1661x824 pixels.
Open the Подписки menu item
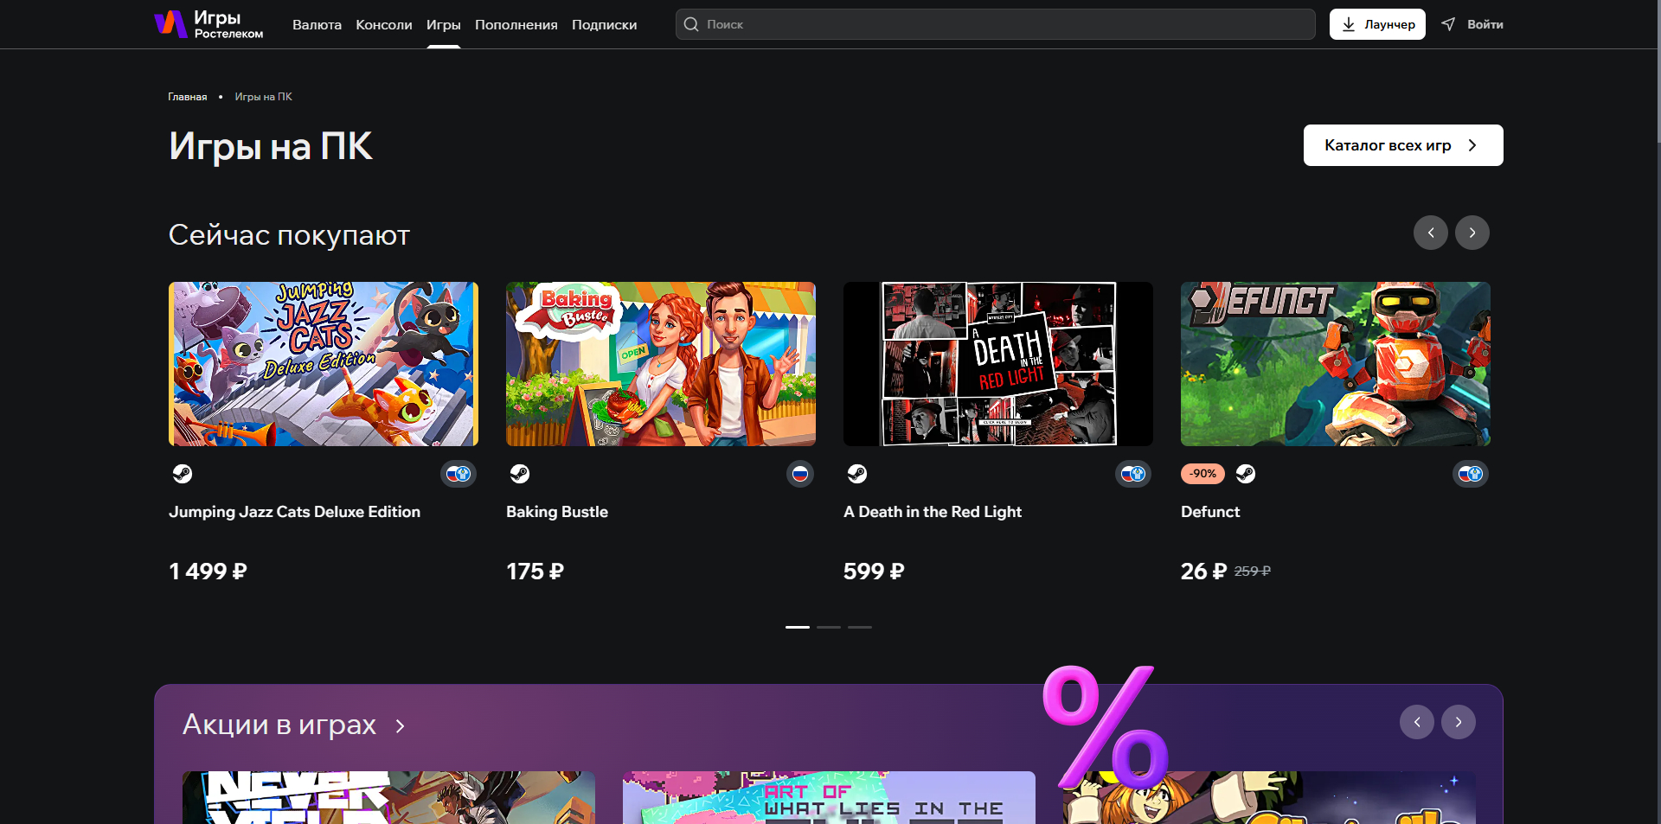[604, 25]
